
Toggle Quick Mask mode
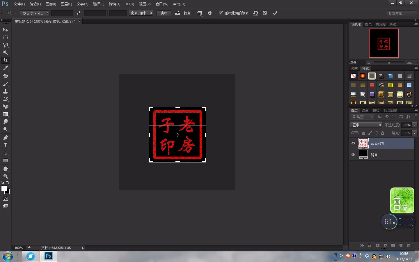pos(6,199)
